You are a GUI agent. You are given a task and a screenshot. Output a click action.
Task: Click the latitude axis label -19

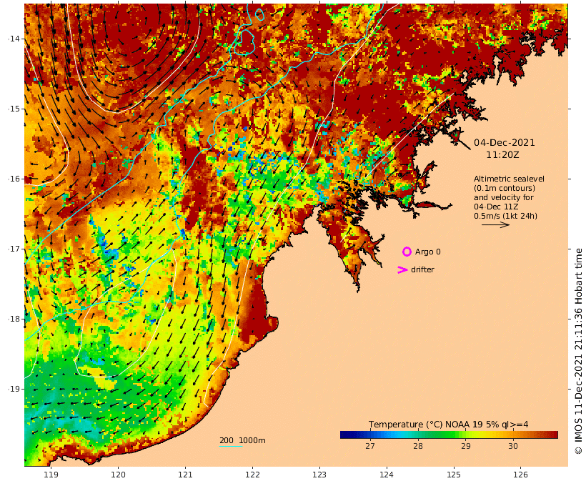(14, 389)
